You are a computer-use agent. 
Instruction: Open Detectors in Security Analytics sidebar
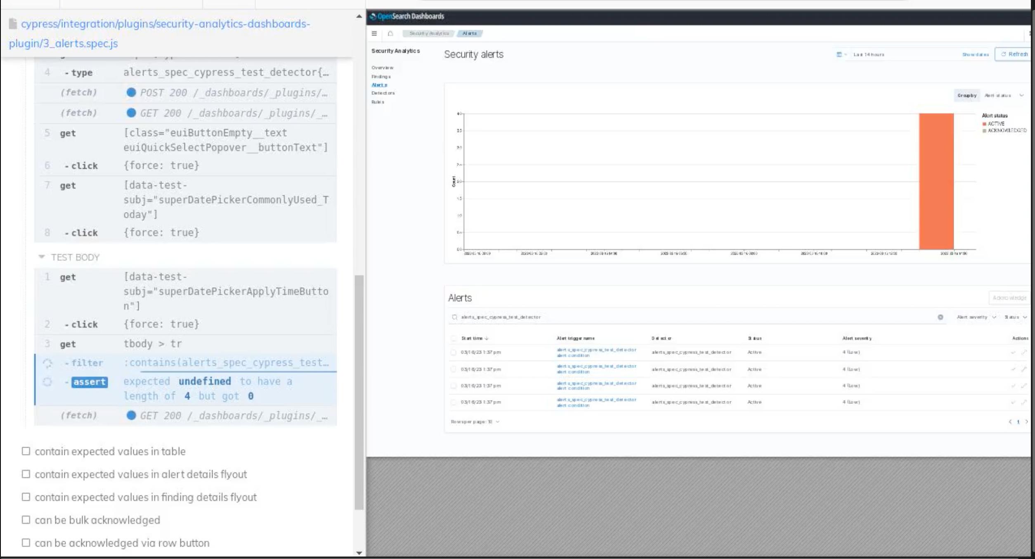(x=383, y=93)
